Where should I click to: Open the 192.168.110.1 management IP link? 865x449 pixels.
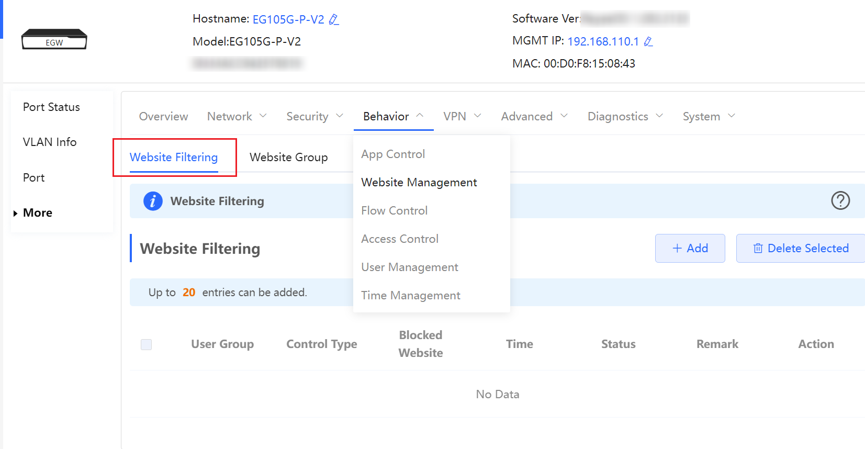[x=603, y=42]
